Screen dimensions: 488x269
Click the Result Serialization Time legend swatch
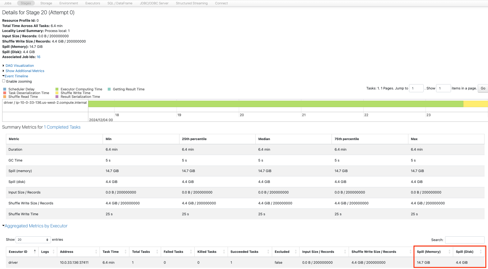pos(57,97)
